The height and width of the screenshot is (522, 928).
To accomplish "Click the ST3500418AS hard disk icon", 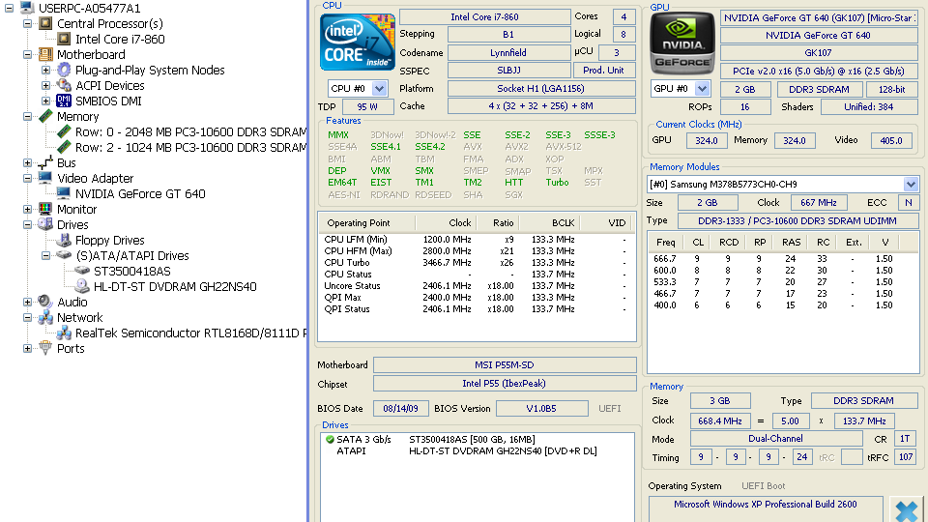I will point(82,271).
